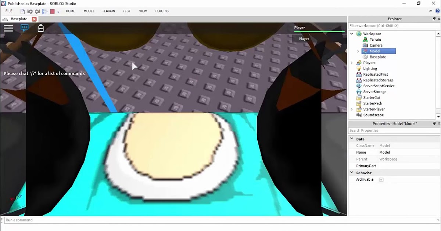441x231 pixels.
Task: Click the Baseplate part icon
Action: pos(365,57)
